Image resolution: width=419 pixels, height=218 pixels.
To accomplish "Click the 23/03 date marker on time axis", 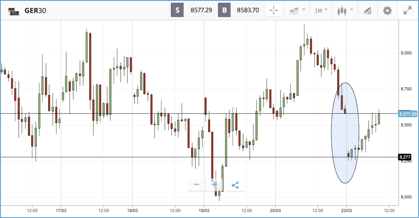I will coord(346,211).
